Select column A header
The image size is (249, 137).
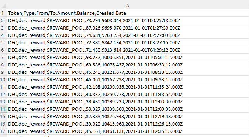(x=128, y=6)
